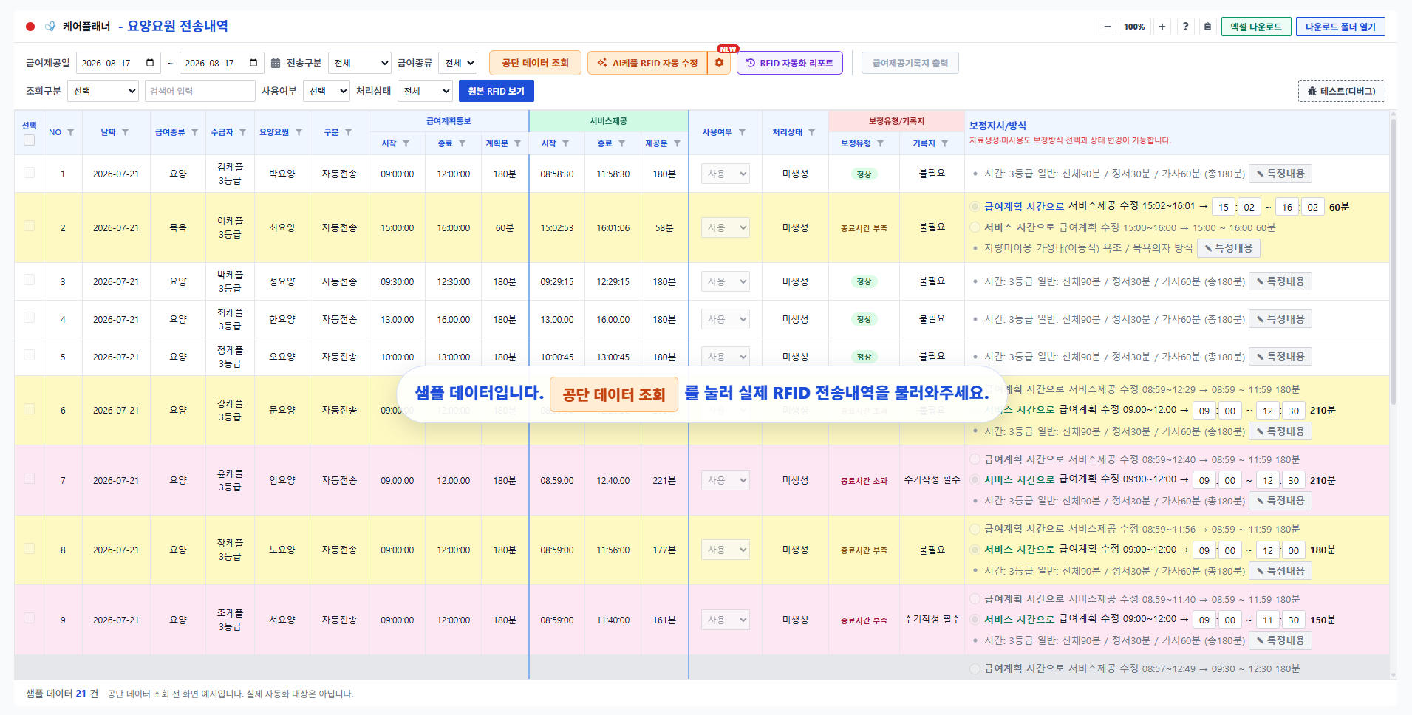Screen dimensions: 1412x715
Task: Open filter for 사용여부 column
Action: (x=743, y=132)
